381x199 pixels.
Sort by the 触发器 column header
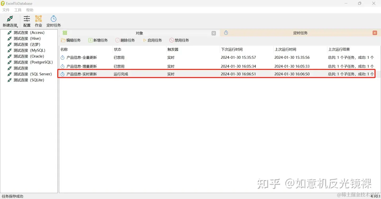tap(173, 49)
